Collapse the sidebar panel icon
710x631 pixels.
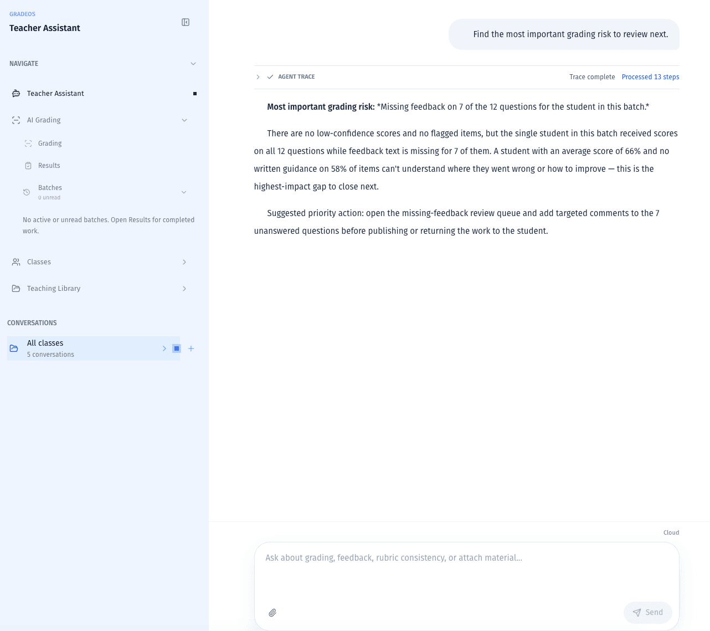pos(186,22)
